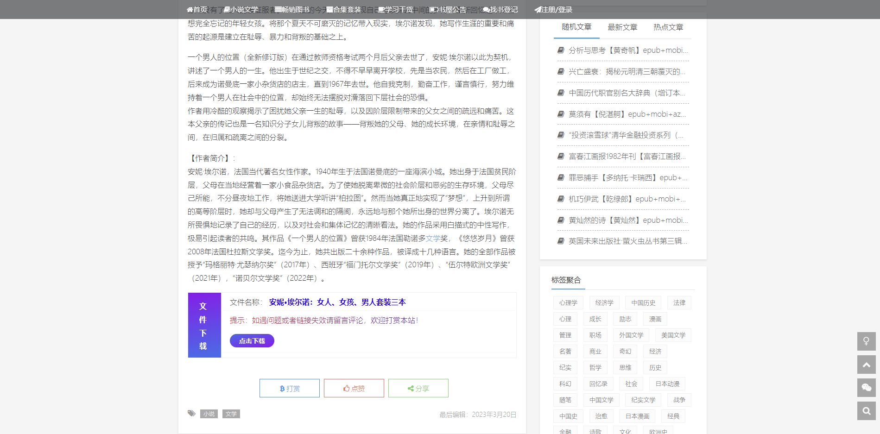
Task: Select the 心理学 tag
Action: coord(568,302)
